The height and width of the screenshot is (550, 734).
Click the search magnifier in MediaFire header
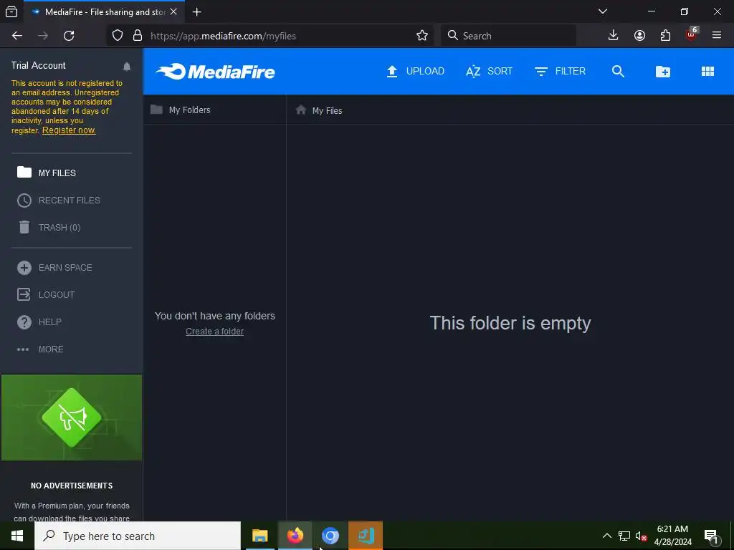[618, 71]
